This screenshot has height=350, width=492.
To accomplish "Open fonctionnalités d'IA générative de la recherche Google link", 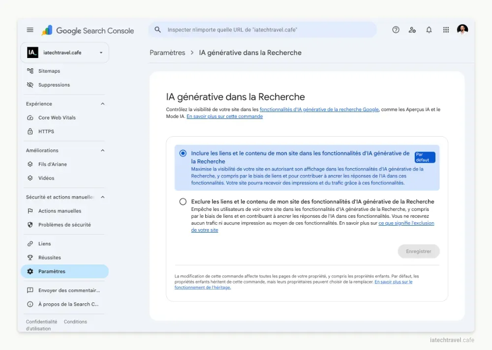I will click(319, 110).
